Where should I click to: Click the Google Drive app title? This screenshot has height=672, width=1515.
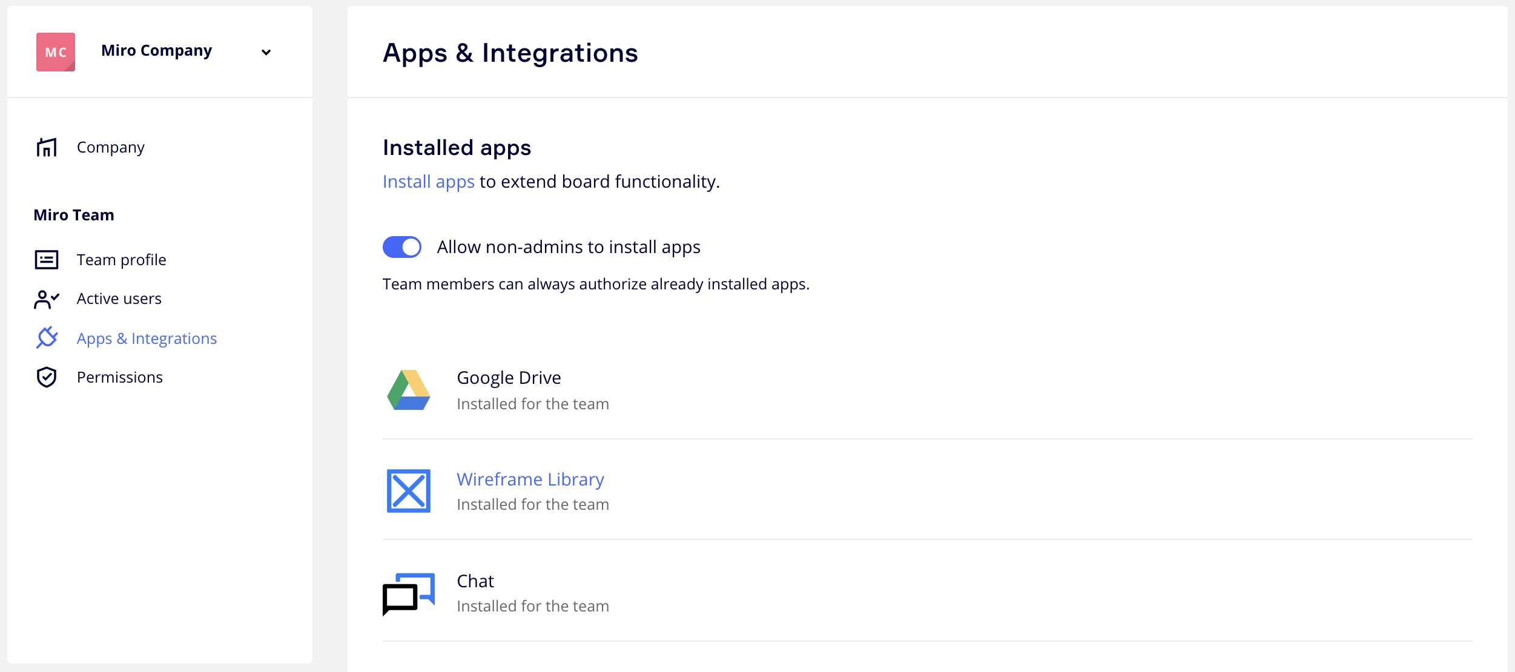[x=509, y=377]
